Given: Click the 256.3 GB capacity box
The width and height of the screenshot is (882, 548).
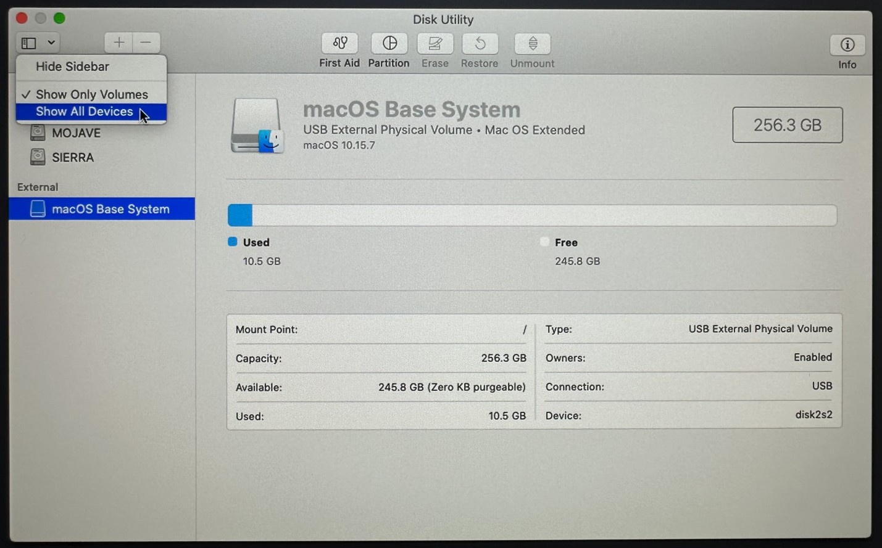Looking at the screenshot, I should [788, 125].
